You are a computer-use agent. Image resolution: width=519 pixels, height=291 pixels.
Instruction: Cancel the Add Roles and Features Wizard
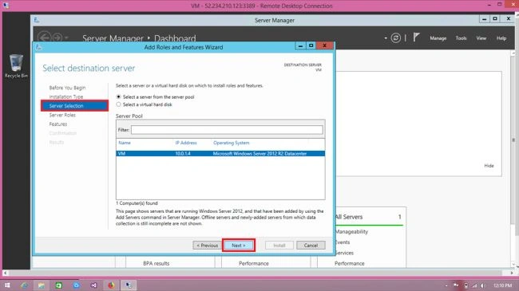pos(311,246)
